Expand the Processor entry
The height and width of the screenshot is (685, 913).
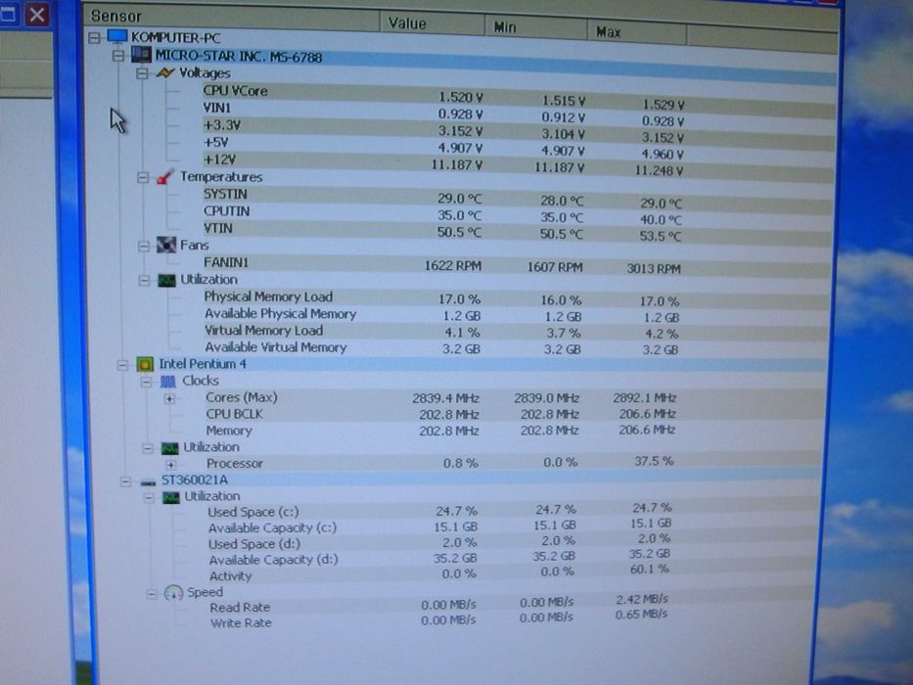pyautogui.click(x=170, y=465)
